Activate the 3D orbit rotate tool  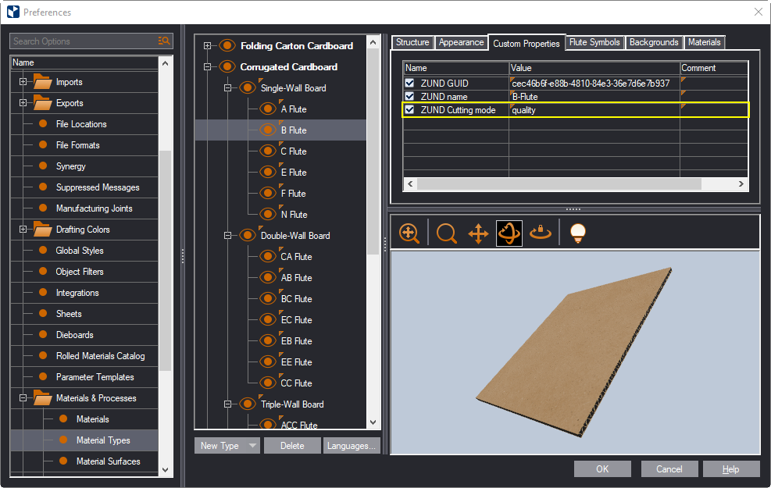tap(509, 233)
